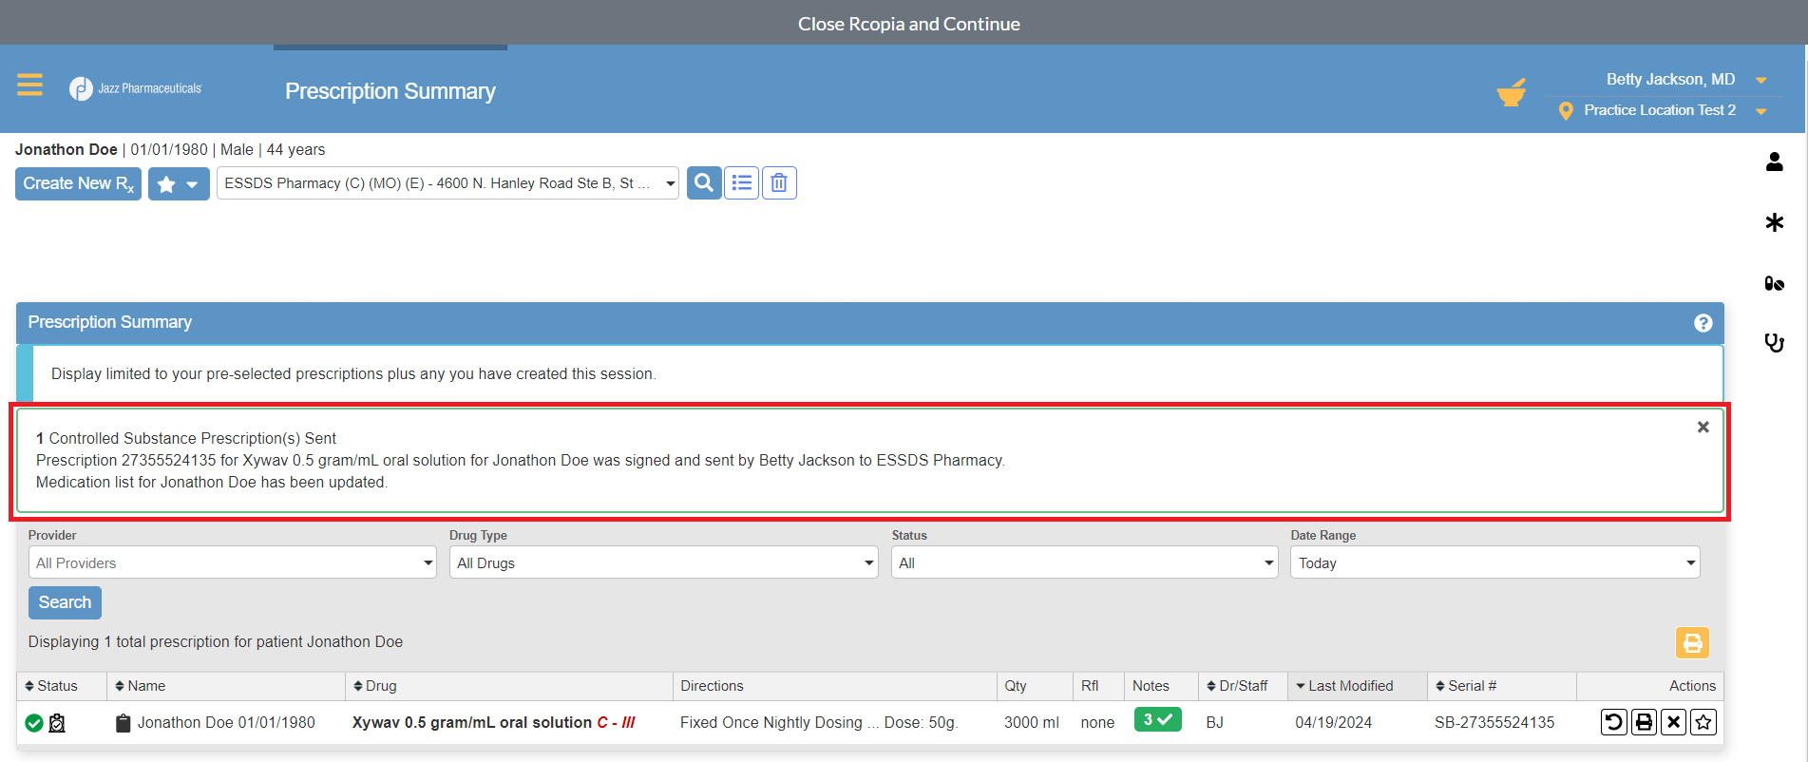Dismiss the Controlled Substance sent notification
This screenshot has height=762, width=1808.
pos(1703,428)
